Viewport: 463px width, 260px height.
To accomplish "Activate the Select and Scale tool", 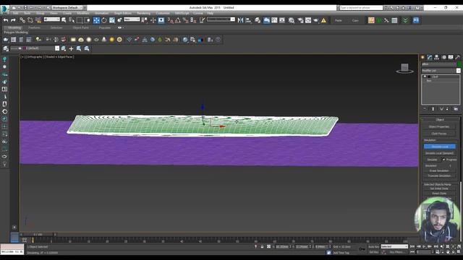I will (x=112, y=20).
